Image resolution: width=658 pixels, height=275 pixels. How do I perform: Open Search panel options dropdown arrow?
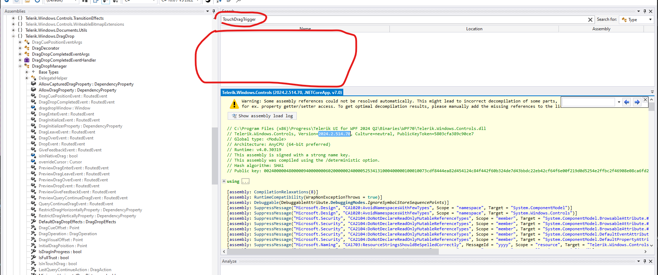click(639, 11)
